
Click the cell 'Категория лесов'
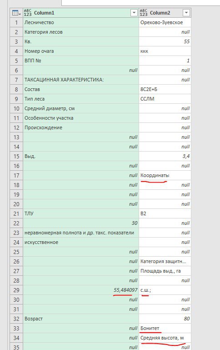click(x=81, y=32)
